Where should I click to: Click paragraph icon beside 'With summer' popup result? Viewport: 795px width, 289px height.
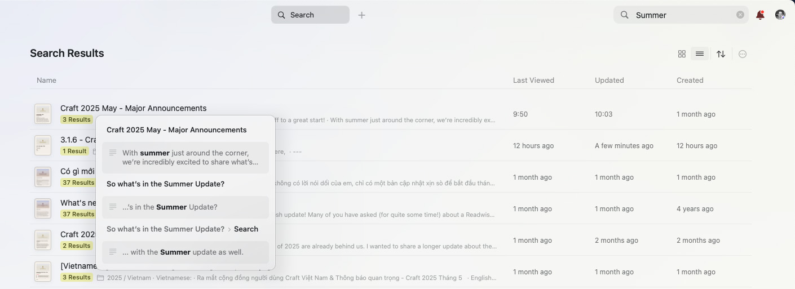(113, 153)
